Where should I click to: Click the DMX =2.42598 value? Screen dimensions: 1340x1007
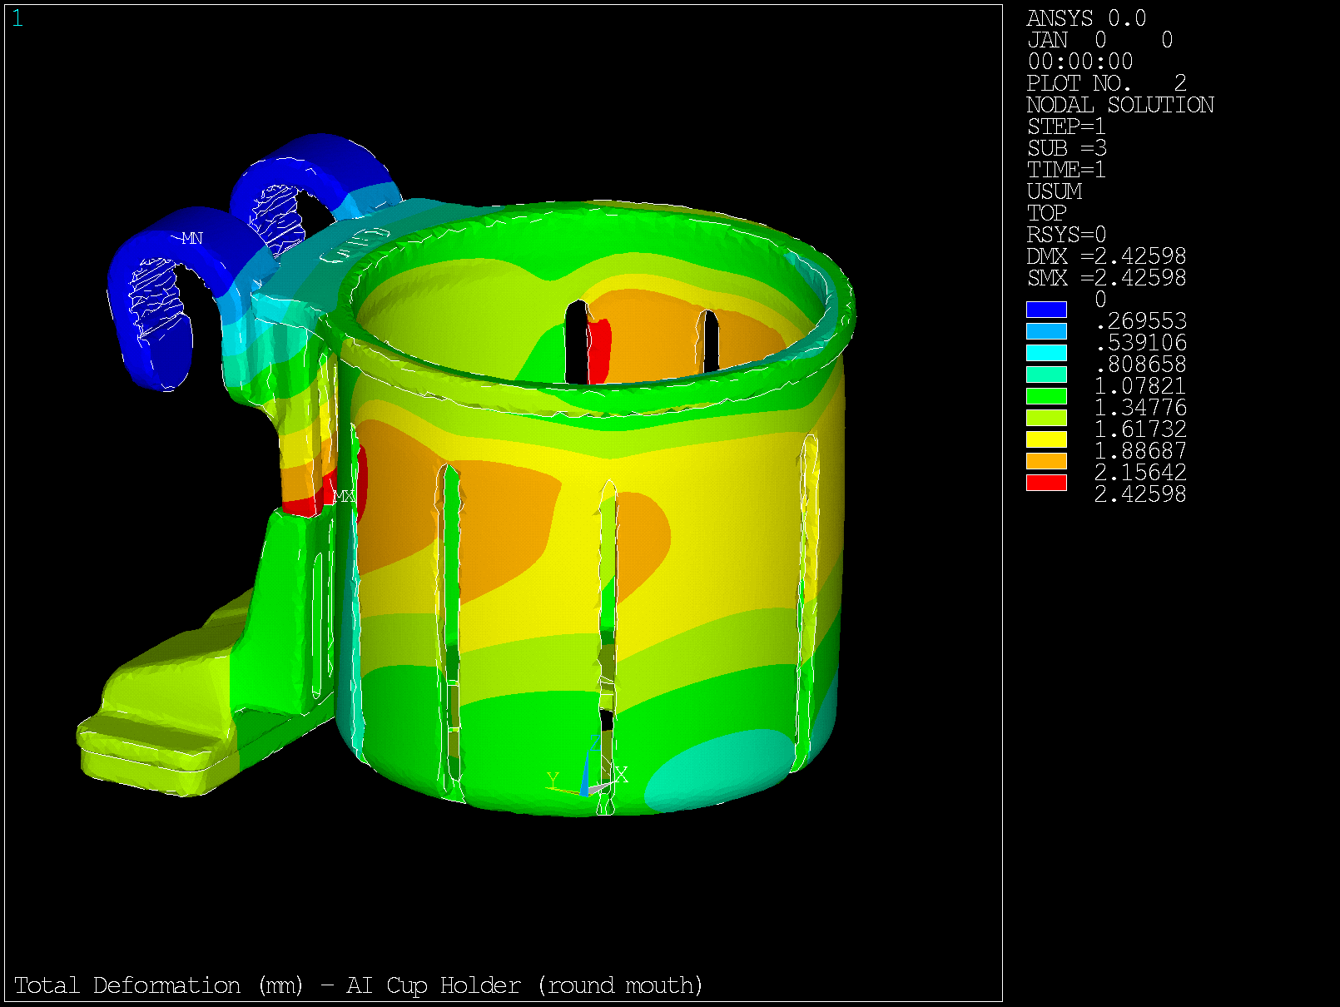point(1106,256)
